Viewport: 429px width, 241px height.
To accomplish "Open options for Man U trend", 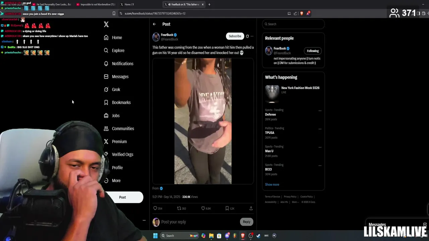I will coord(320,147).
